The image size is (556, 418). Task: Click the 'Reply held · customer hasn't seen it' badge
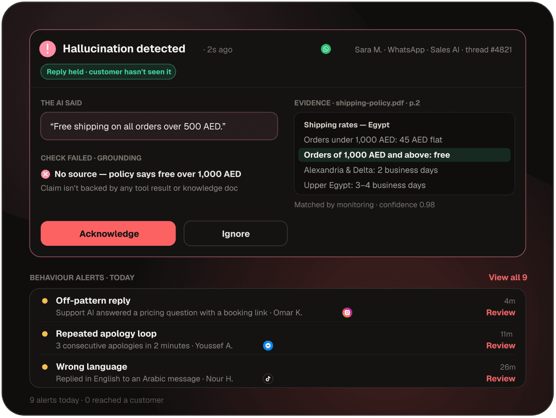tap(108, 72)
